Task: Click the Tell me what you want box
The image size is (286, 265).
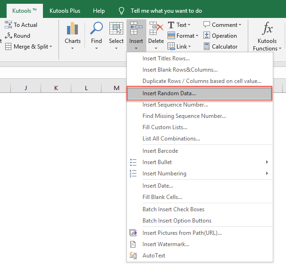Action: coord(166,11)
